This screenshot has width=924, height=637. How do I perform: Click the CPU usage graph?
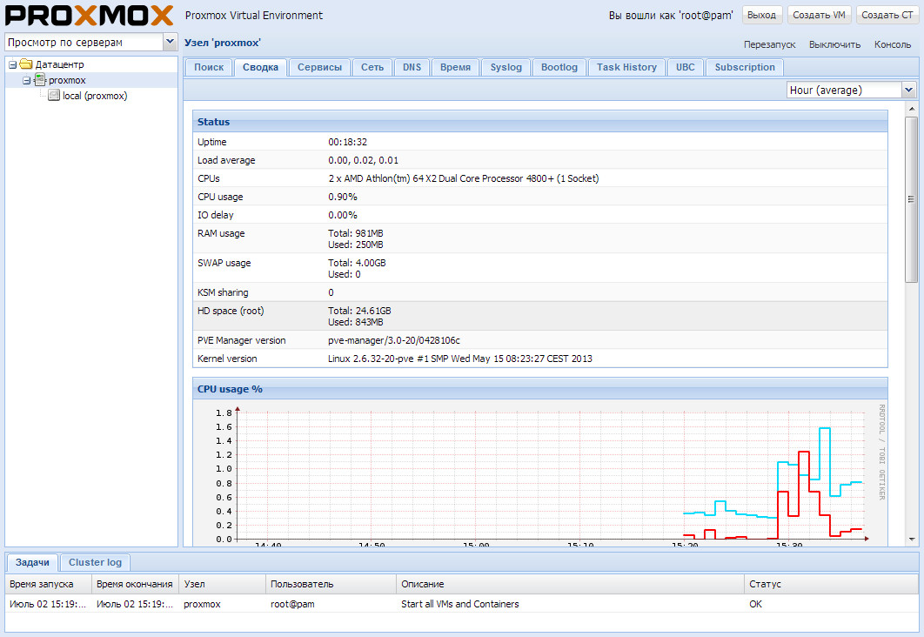coord(539,473)
